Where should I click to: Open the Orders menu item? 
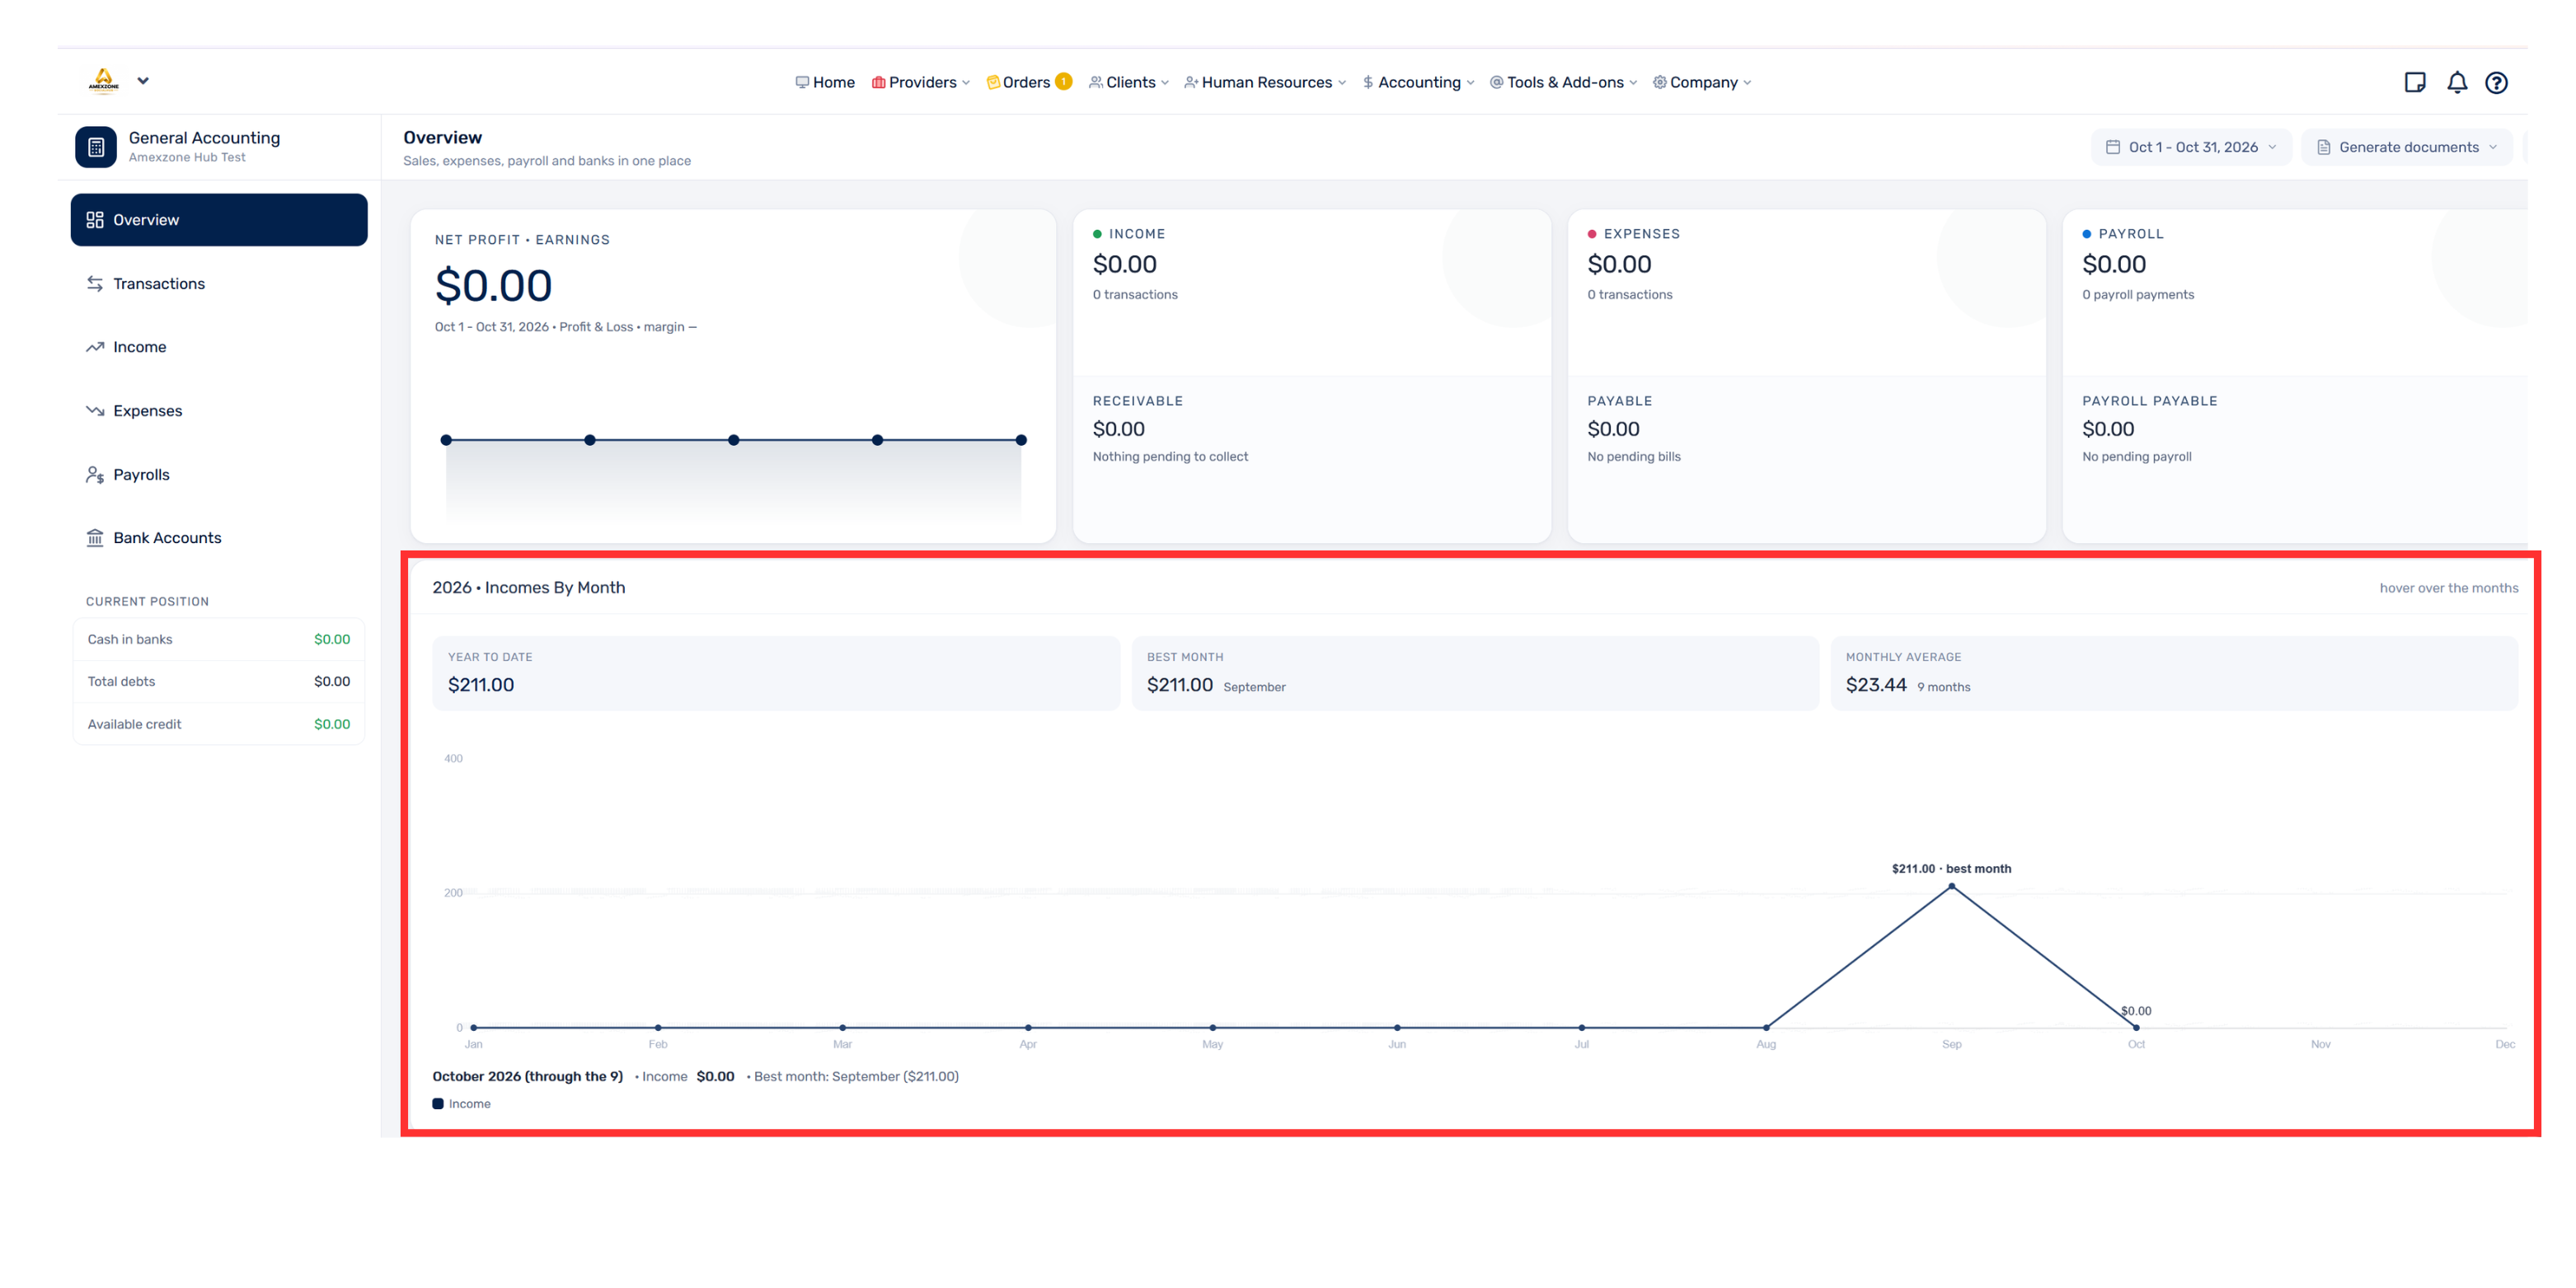click(x=1018, y=82)
